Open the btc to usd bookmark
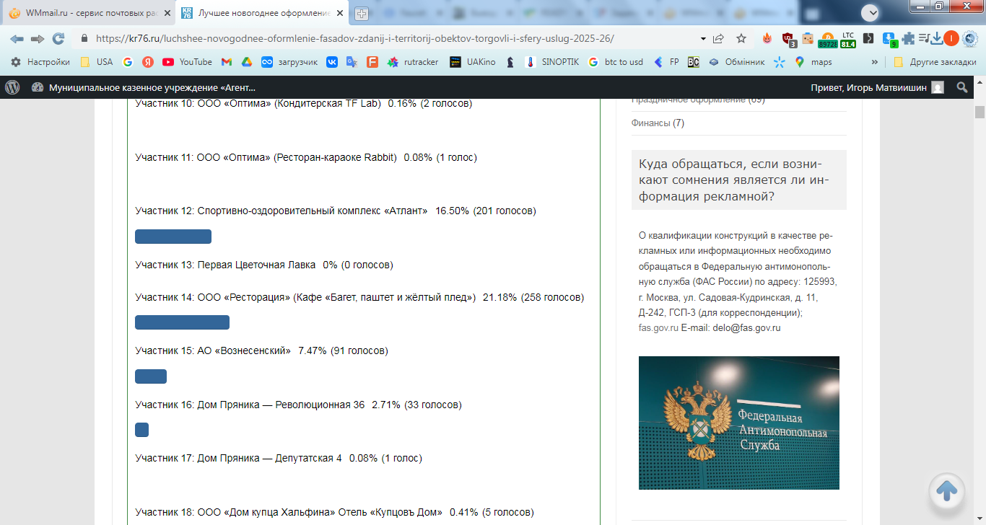The image size is (986, 525). pyautogui.click(x=616, y=62)
